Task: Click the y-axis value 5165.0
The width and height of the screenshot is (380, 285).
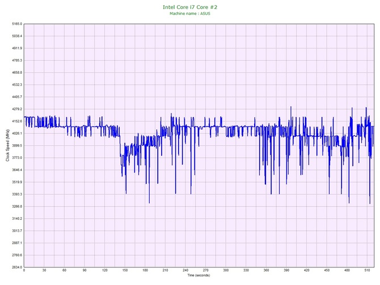Action: click(x=17, y=24)
